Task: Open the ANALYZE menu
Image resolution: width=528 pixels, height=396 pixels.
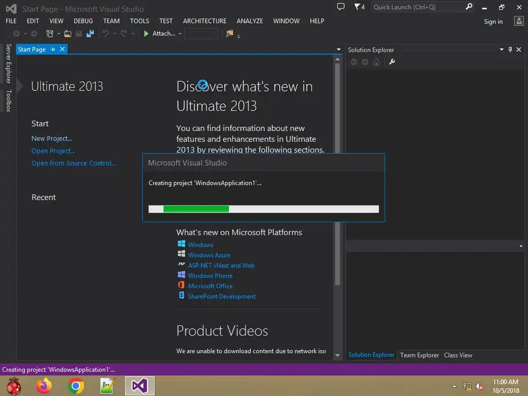Action: point(250,21)
